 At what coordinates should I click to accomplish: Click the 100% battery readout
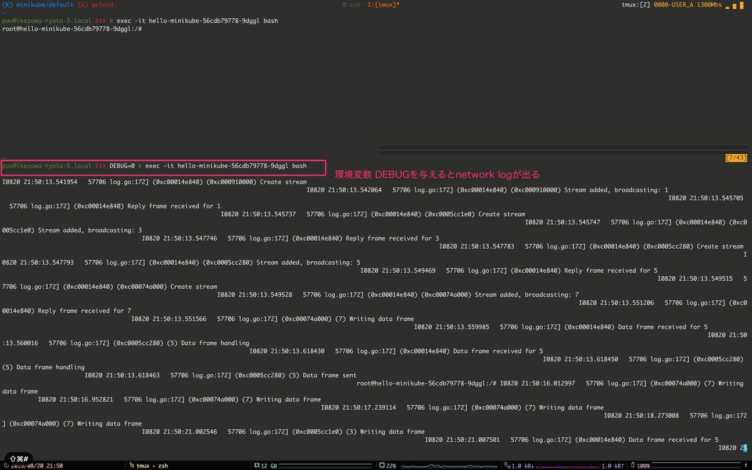click(x=644, y=466)
